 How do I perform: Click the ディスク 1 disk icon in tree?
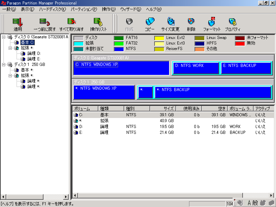click(x=10, y=65)
